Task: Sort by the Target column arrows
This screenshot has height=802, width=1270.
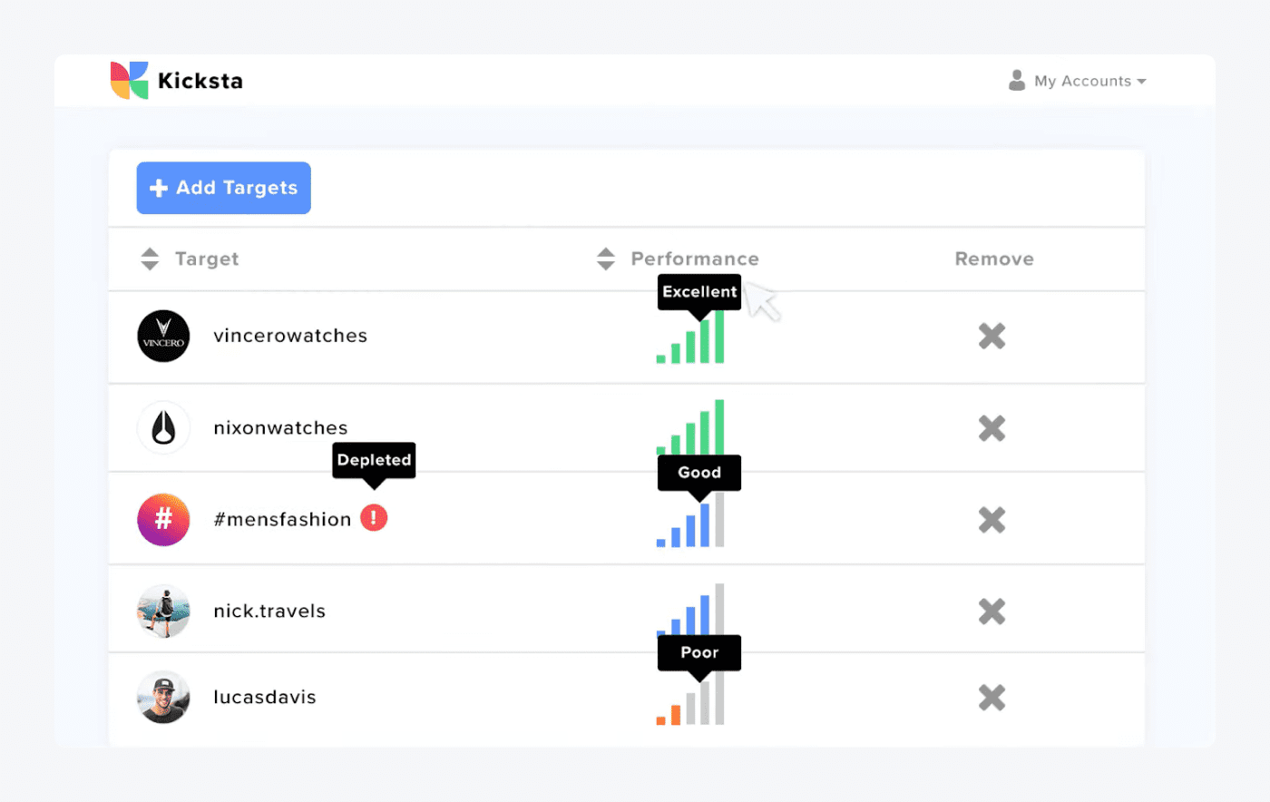Action: [150, 259]
